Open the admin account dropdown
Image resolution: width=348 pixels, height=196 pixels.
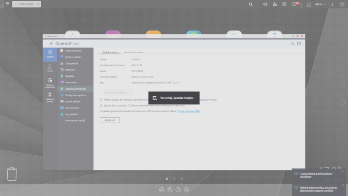click(x=320, y=4)
